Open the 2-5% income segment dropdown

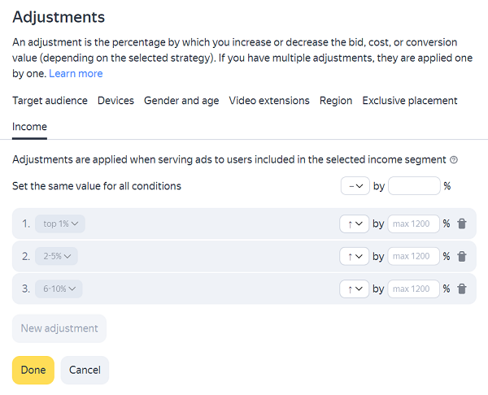coord(57,256)
